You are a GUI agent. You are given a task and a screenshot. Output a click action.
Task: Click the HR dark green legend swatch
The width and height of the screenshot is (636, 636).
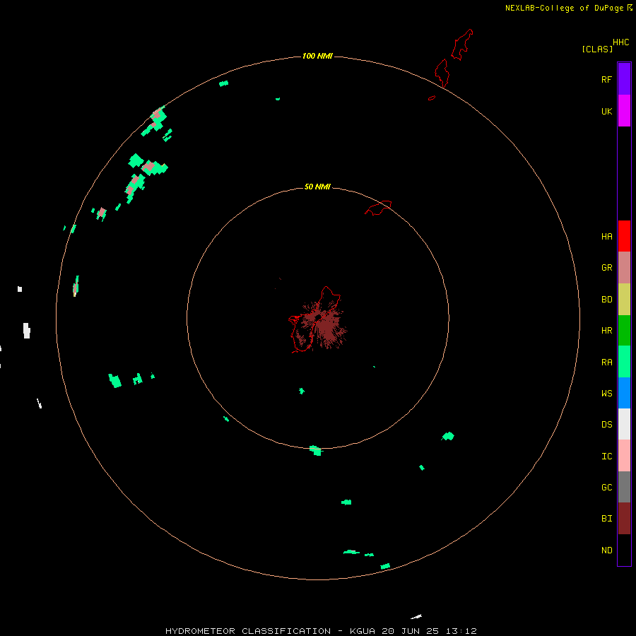(624, 331)
